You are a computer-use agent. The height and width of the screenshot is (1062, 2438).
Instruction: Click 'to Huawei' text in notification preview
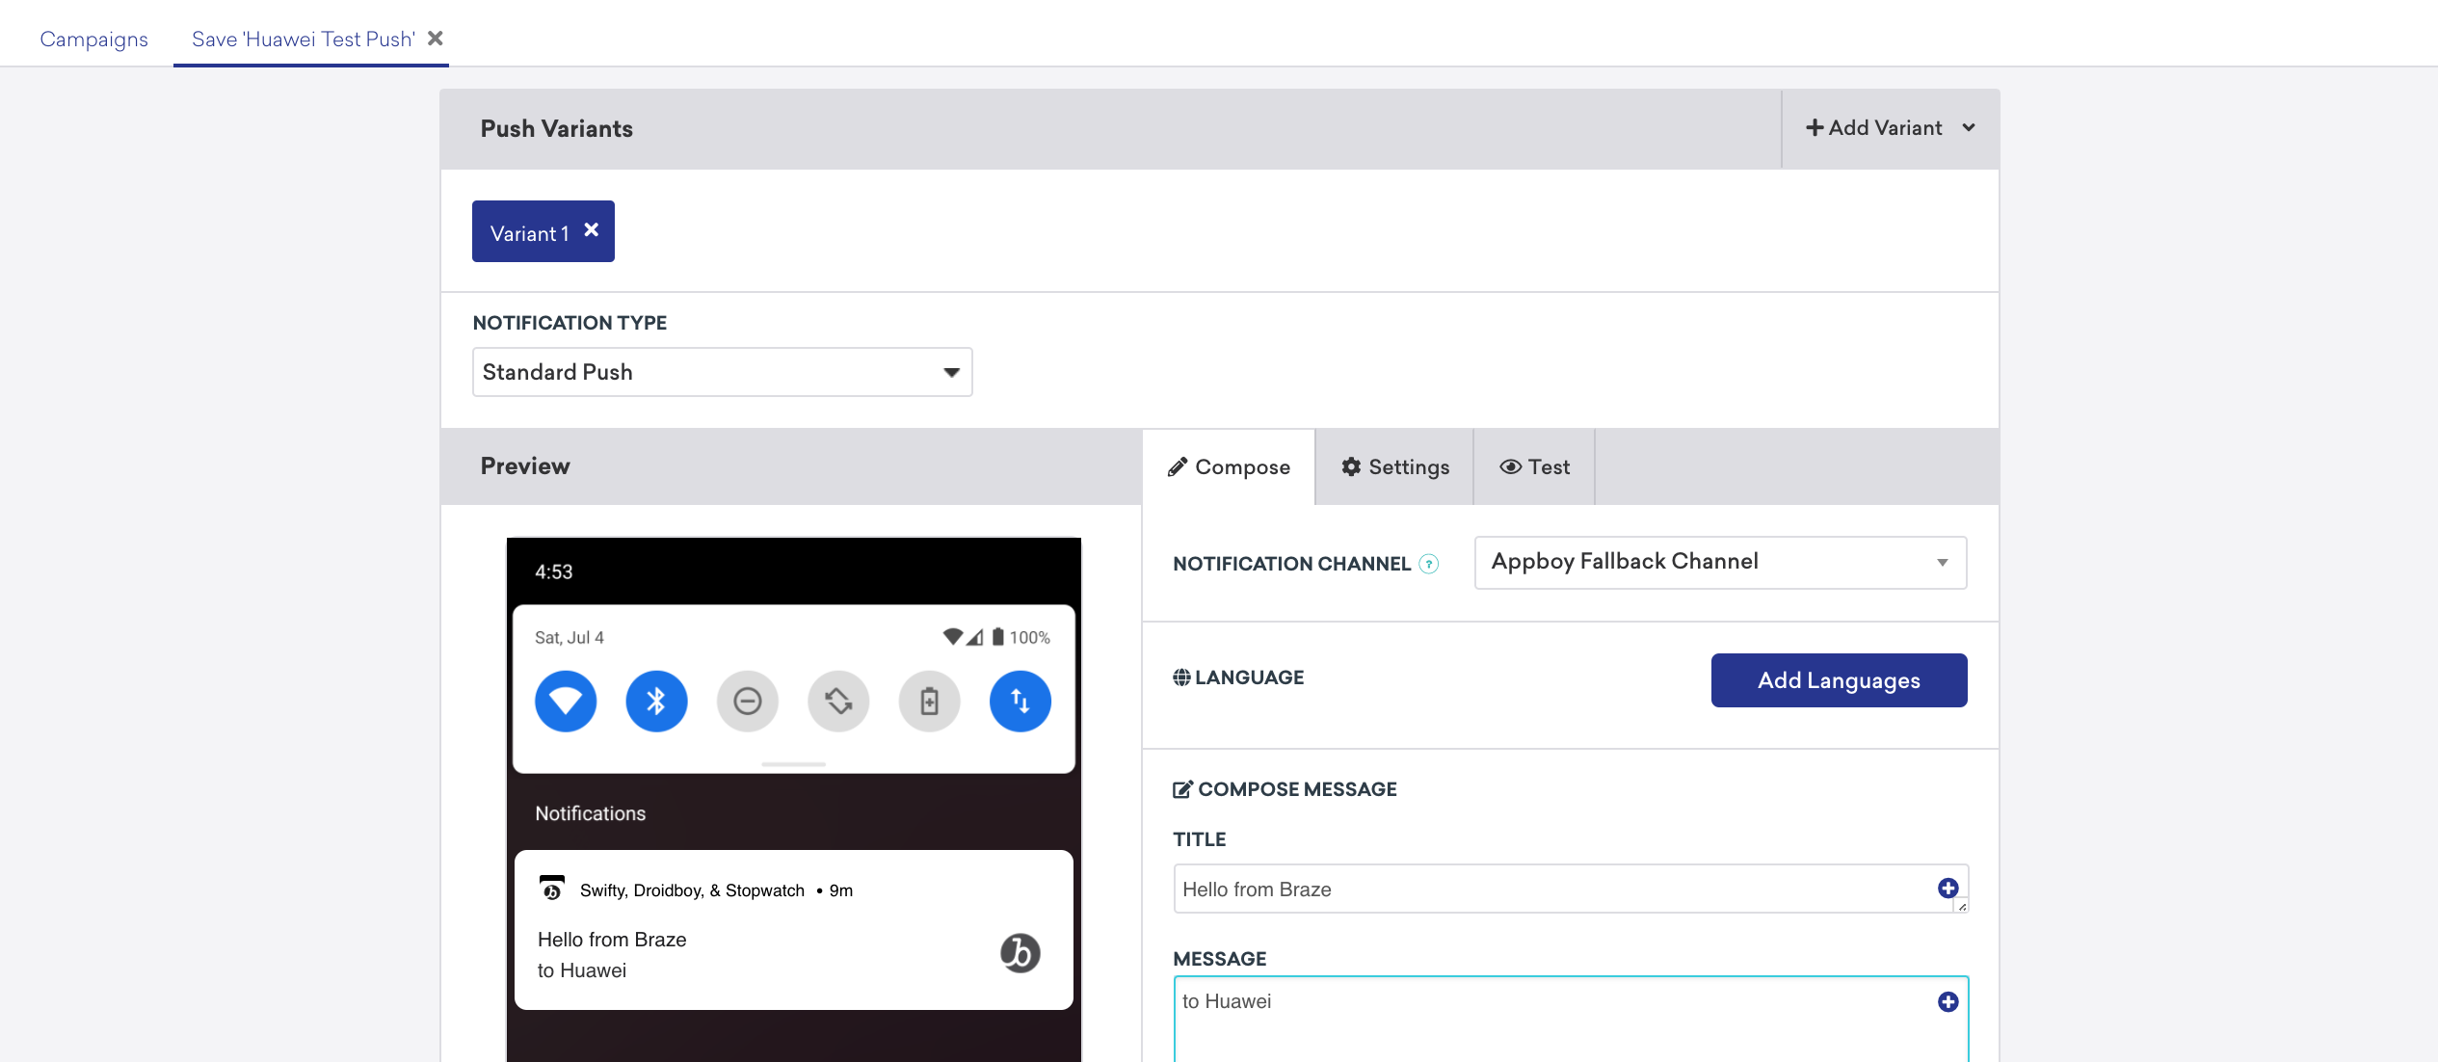(582, 970)
